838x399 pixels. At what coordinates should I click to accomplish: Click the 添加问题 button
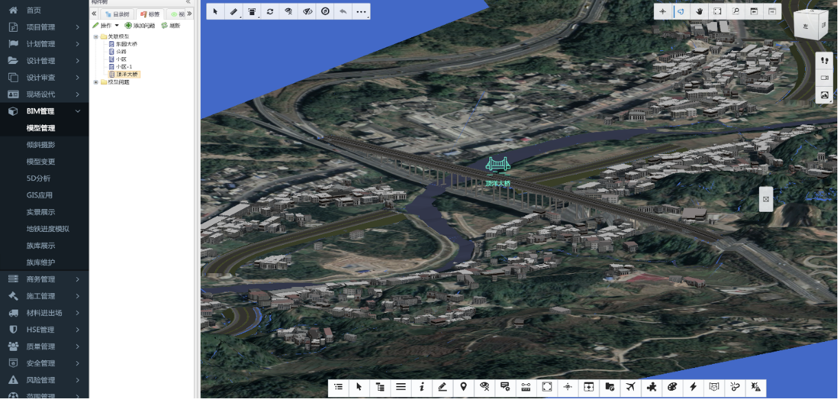[x=140, y=25]
